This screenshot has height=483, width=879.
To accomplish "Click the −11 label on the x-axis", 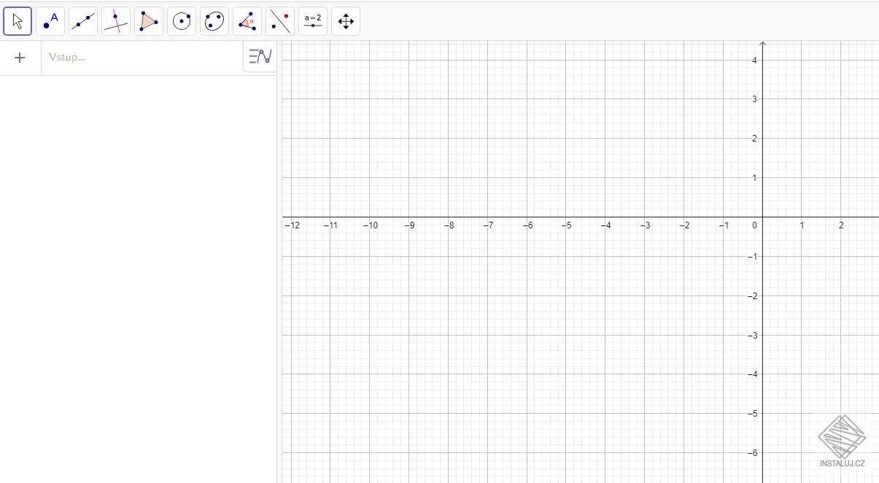I will tap(331, 225).
